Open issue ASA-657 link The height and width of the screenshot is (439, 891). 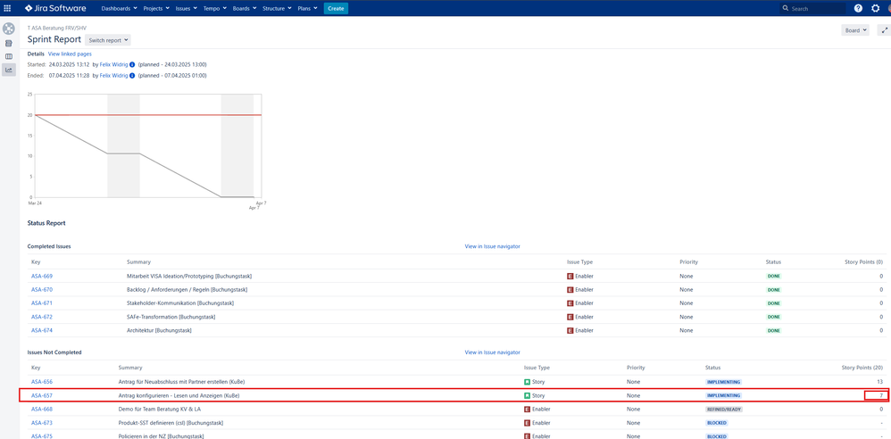click(x=42, y=395)
